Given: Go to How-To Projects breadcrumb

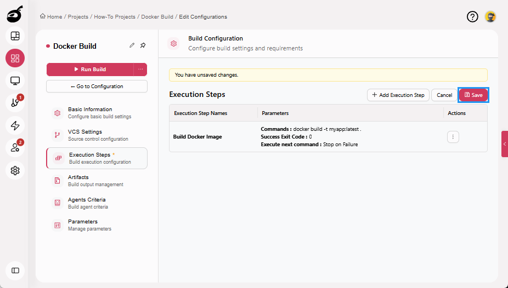Looking at the screenshot, I should click(x=115, y=16).
